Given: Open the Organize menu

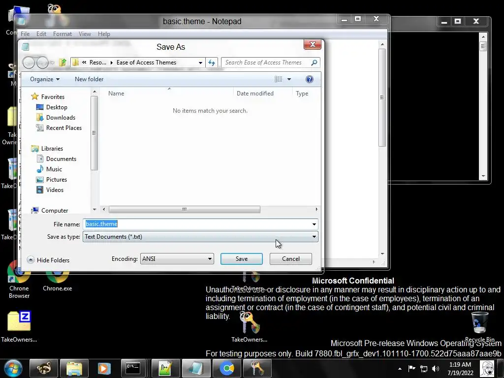Looking at the screenshot, I should (44, 79).
